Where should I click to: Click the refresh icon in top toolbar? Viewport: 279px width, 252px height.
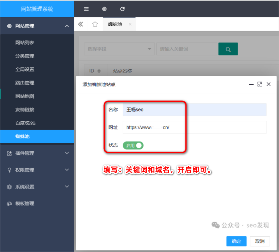122,9
